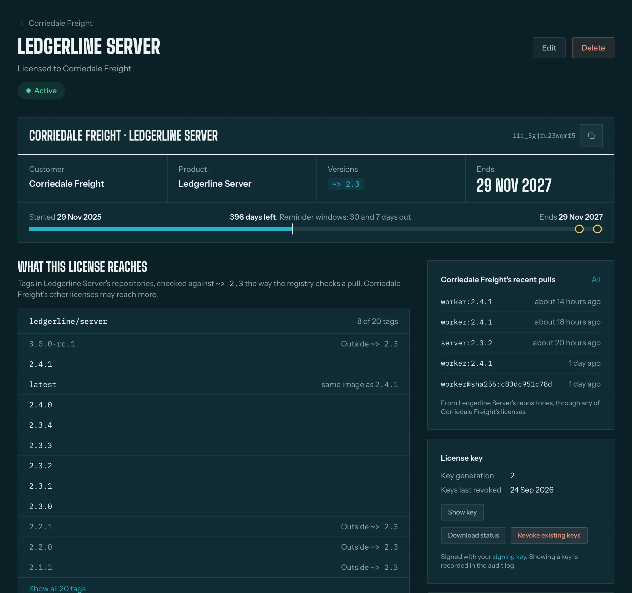Click the Customer value Corriedale Freight
This screenshot has height=593, width=632.
coord(66,184)
